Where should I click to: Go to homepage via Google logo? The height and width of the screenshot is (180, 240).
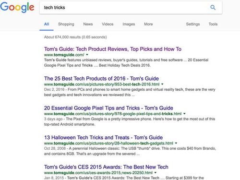[x=17, y=7]
